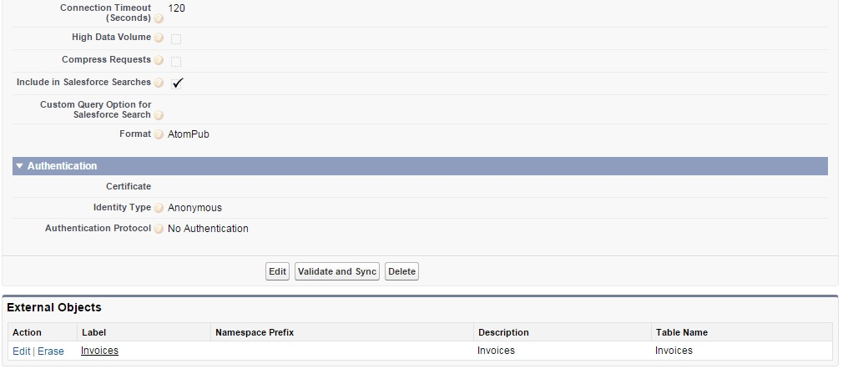Open the Invoices external object label link
The image size is (843, 379).
[99, 351]
